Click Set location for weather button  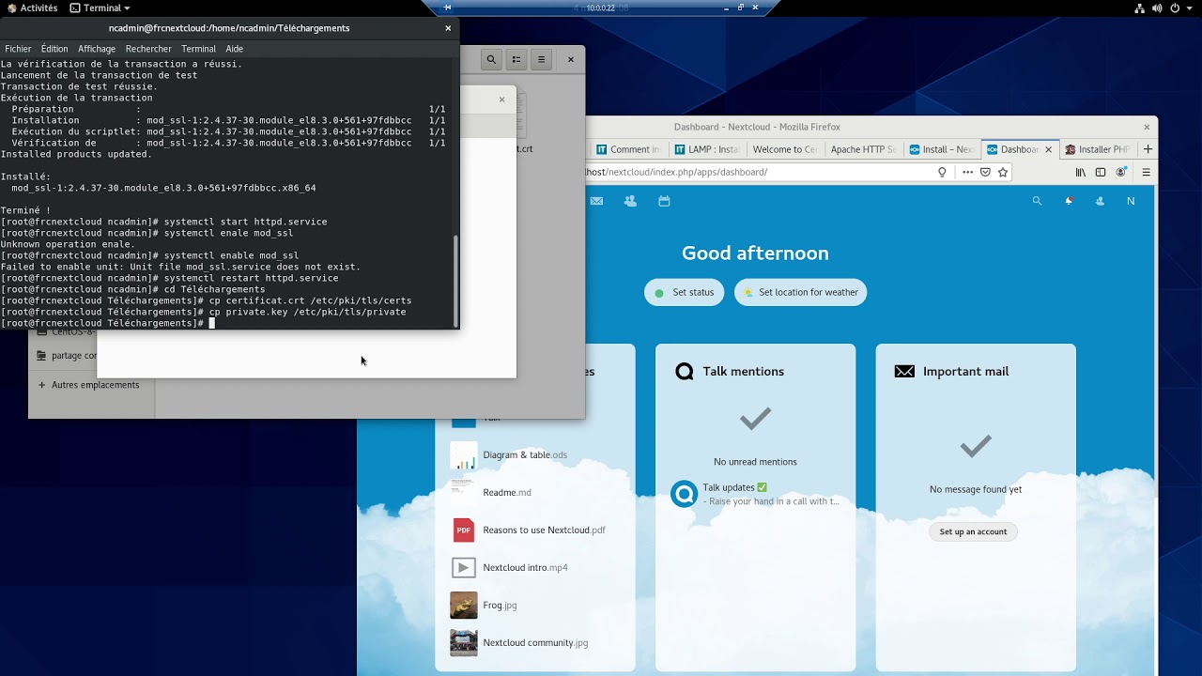click(x=800, y=292)
